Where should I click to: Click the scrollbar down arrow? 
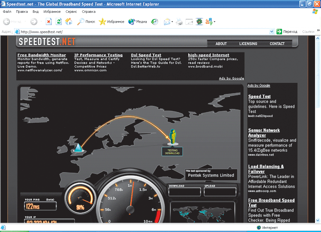click(318, 220)
